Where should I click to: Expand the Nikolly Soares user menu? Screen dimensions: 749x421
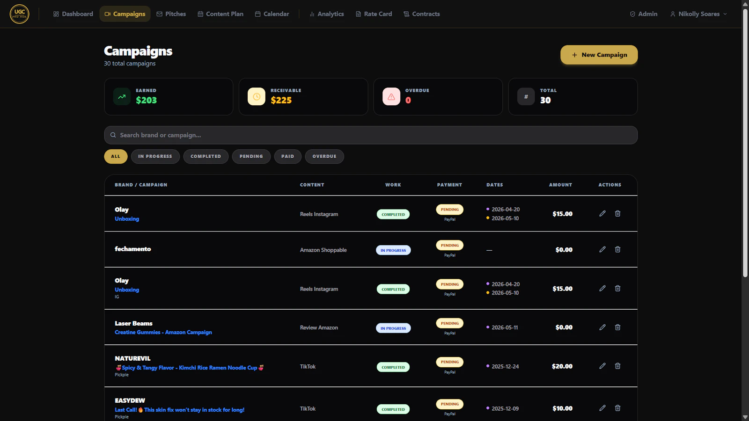tap(698, 14)
